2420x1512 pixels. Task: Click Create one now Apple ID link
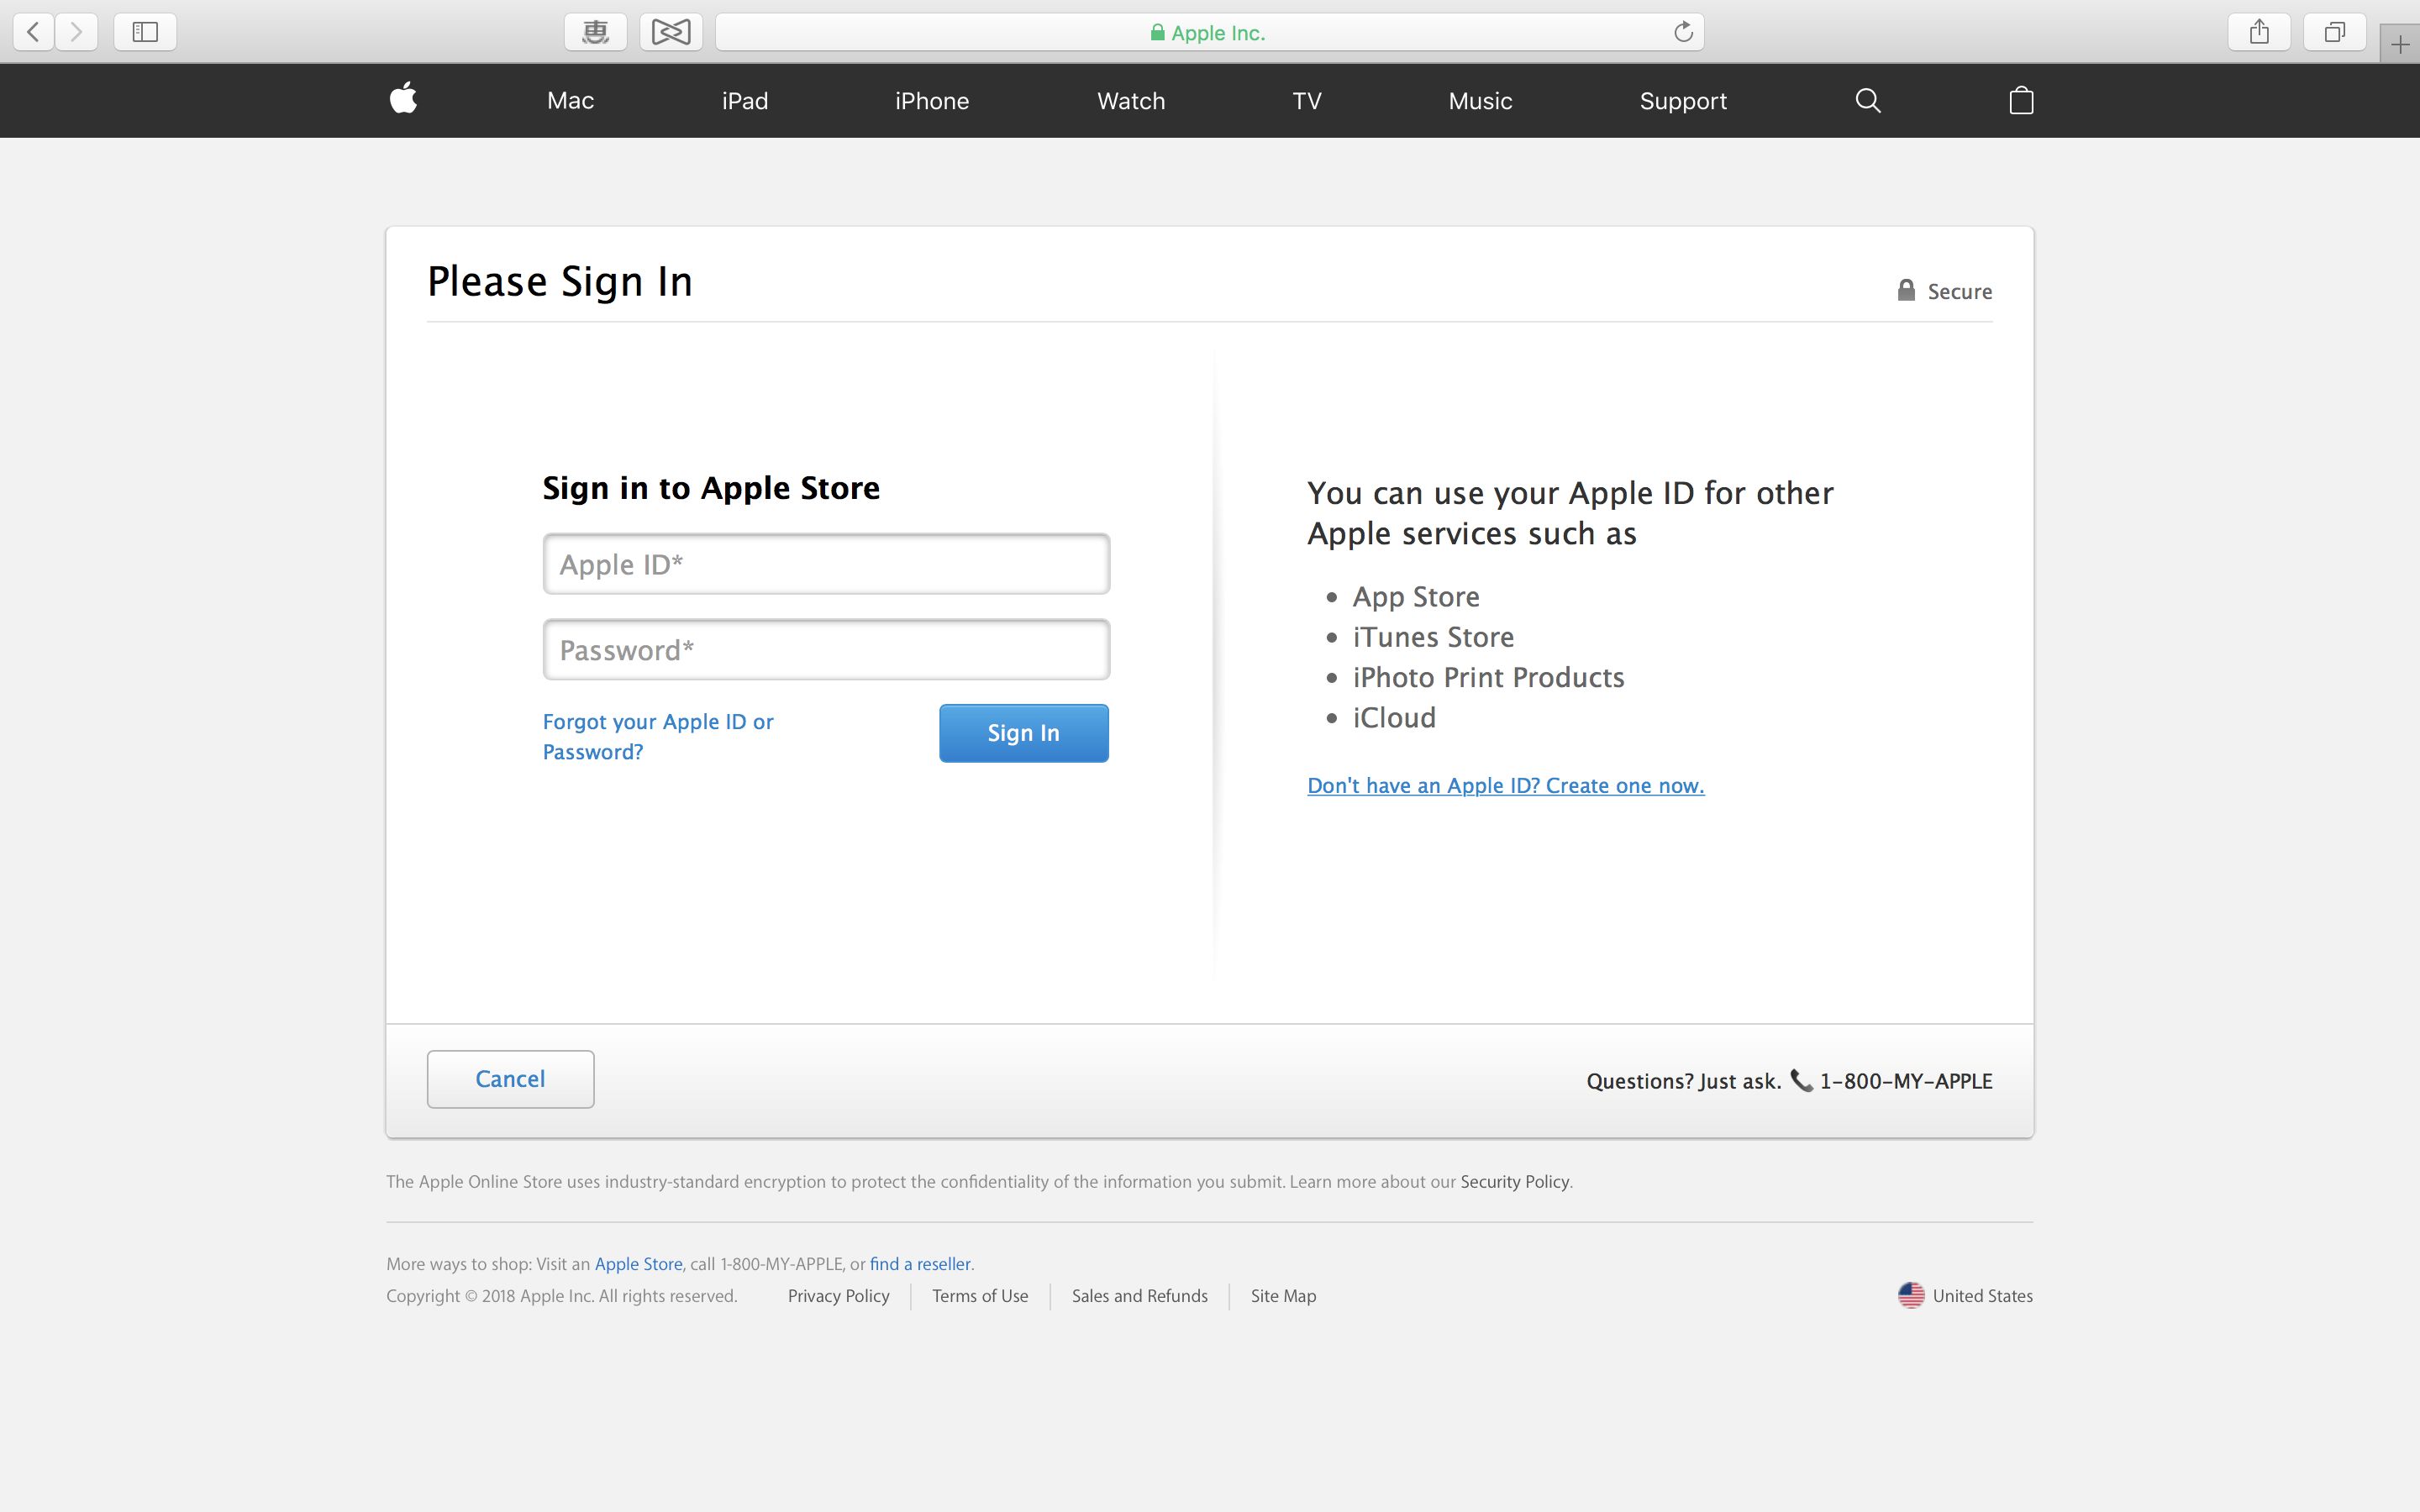point(1505,785)
